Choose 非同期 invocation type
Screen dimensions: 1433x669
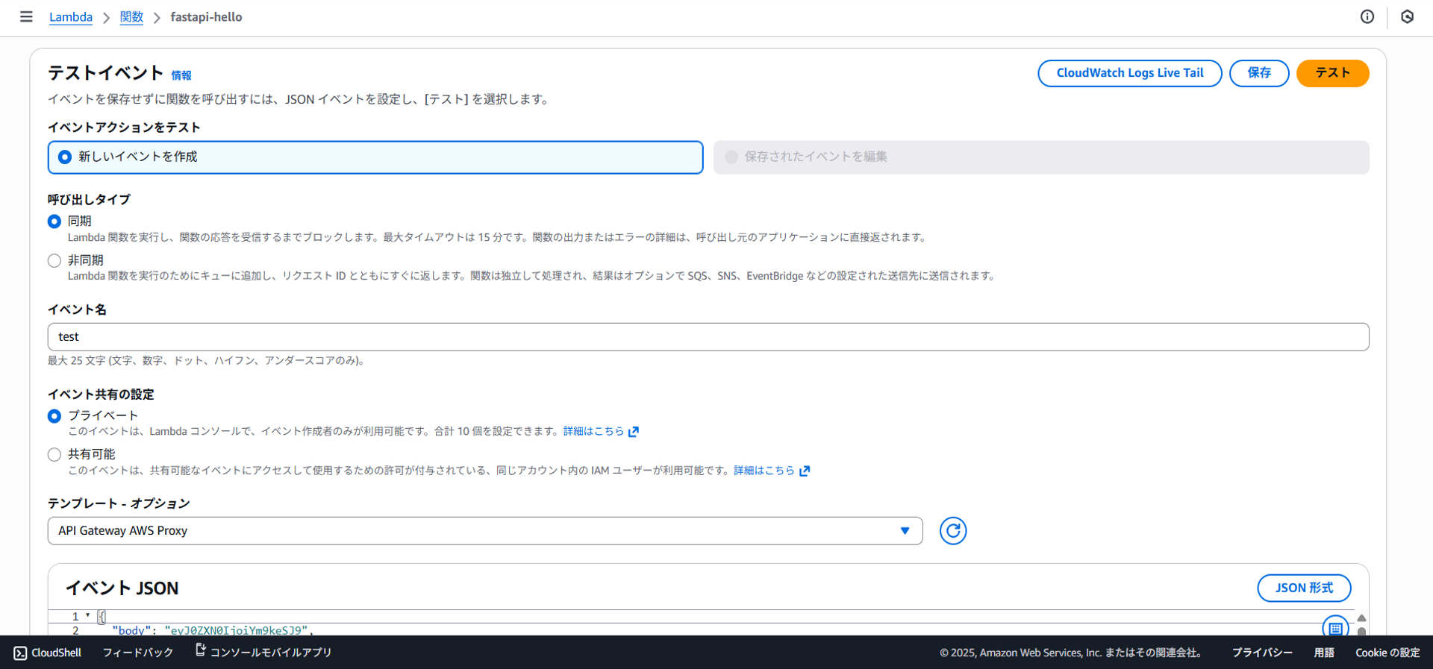click(x=54, y=260)
